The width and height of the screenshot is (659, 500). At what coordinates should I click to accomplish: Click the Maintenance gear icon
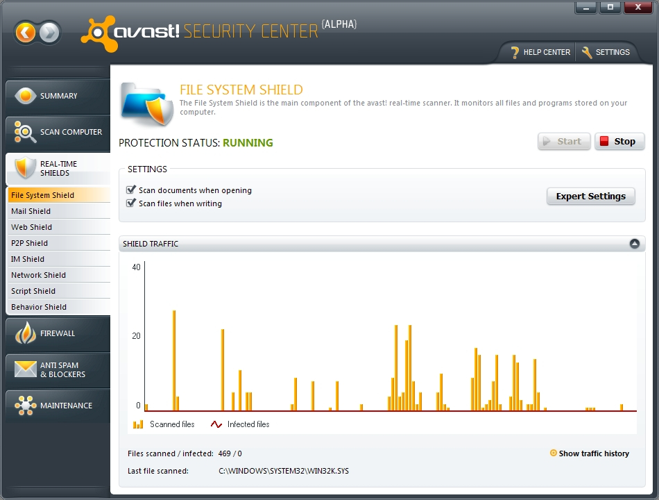tap(26, 406)
